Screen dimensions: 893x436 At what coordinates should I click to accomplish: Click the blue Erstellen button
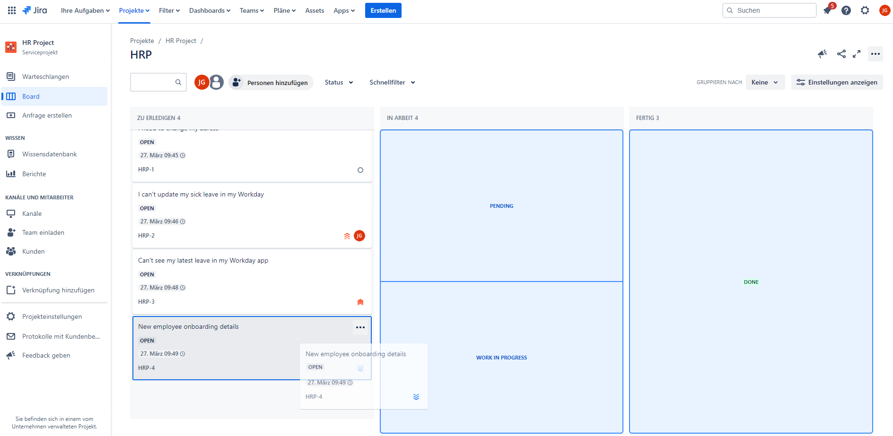[x=383, y=10]
